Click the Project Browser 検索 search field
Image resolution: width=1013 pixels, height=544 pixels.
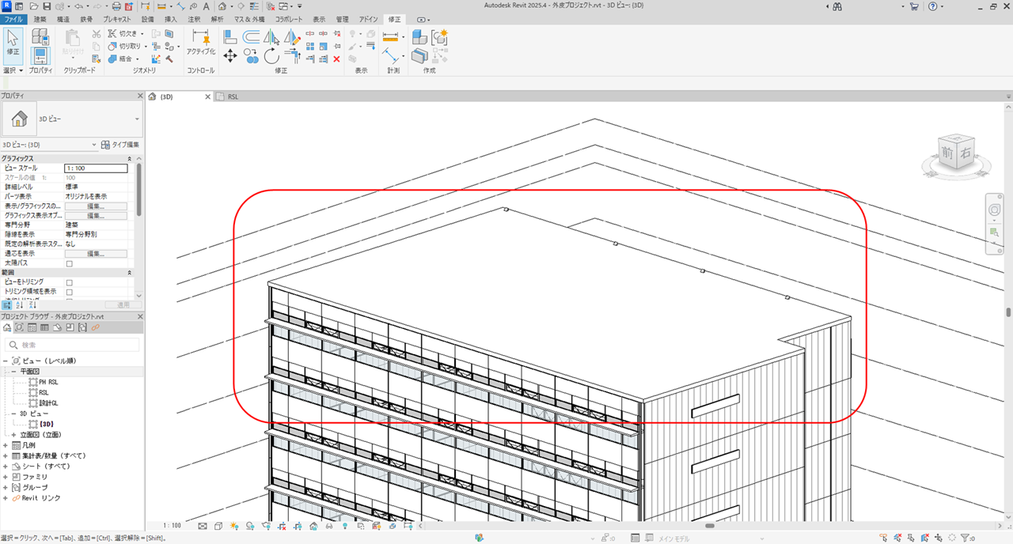coord(72,346)
